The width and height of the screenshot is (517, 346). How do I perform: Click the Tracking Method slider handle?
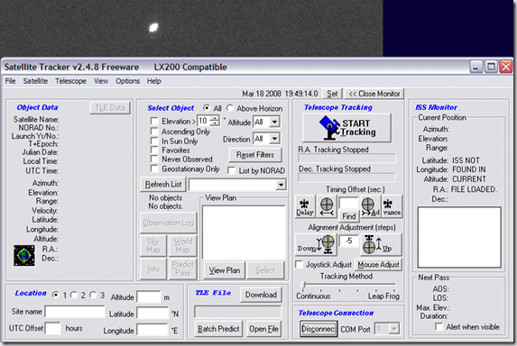tap(304, 285)
